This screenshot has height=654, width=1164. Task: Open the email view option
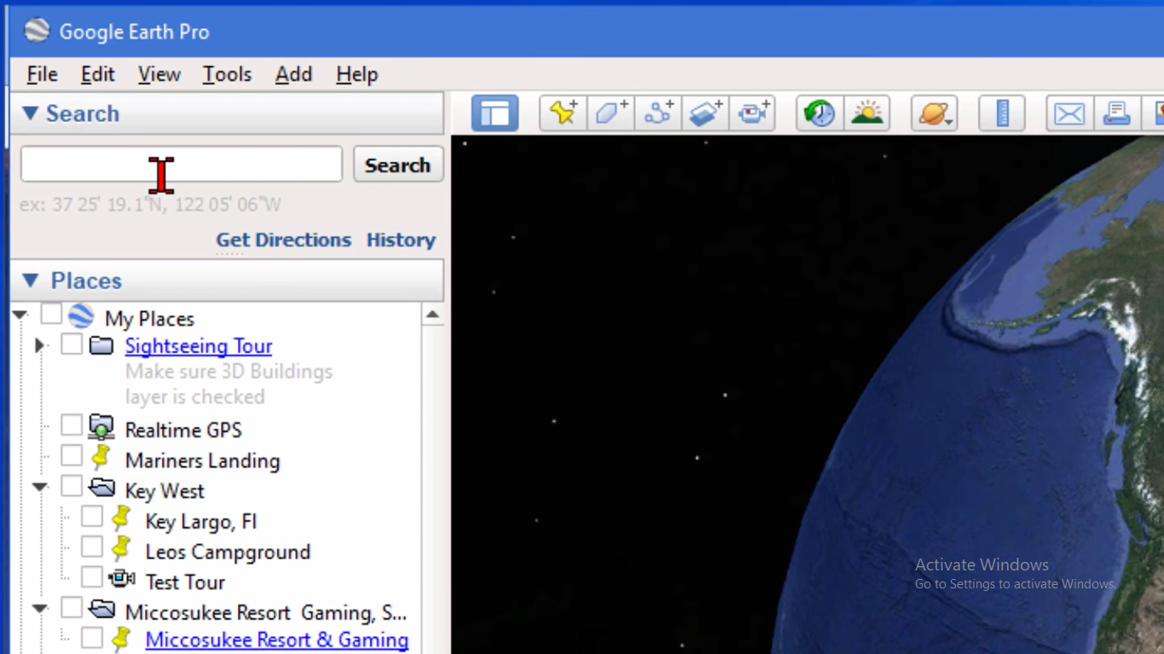tap(1068, 112)
